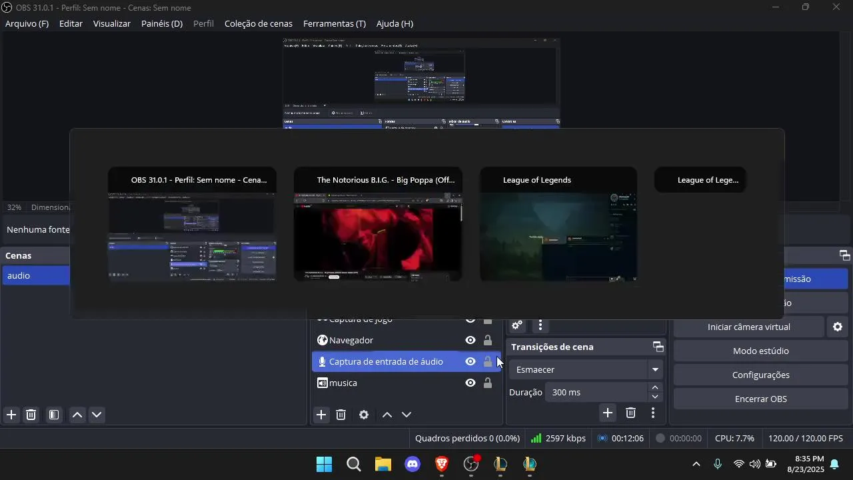This screenshot has height=480, width=853.
Task: Click microphone icon in system tray
Action: coord(718,464)
